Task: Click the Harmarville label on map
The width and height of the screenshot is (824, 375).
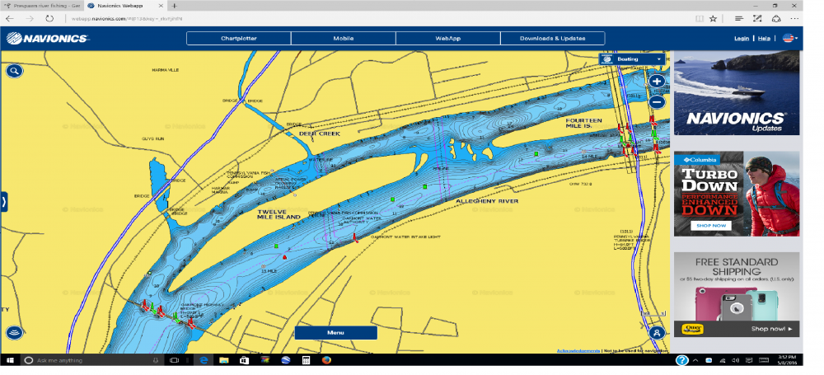Action: [x=166, y=70]
